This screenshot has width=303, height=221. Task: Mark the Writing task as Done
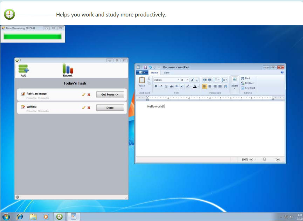click(x=110, y=108)
